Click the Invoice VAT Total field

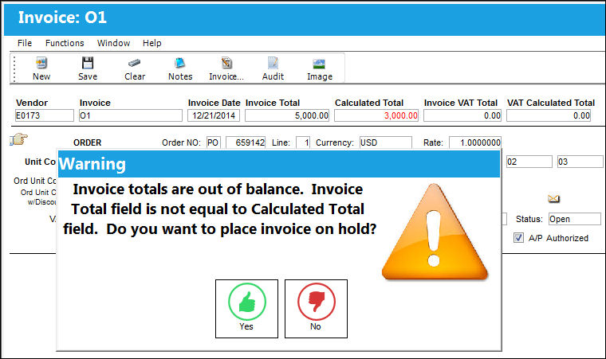click(x=462, y=115)
